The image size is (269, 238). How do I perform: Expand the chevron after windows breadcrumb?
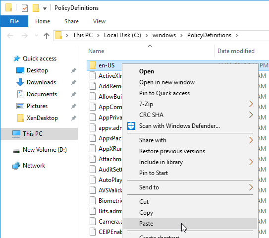click(181, 35)
